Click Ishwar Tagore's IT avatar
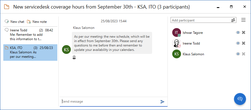Image resolution: width=251 pixels, height=110 pixels. pos(176,32)
